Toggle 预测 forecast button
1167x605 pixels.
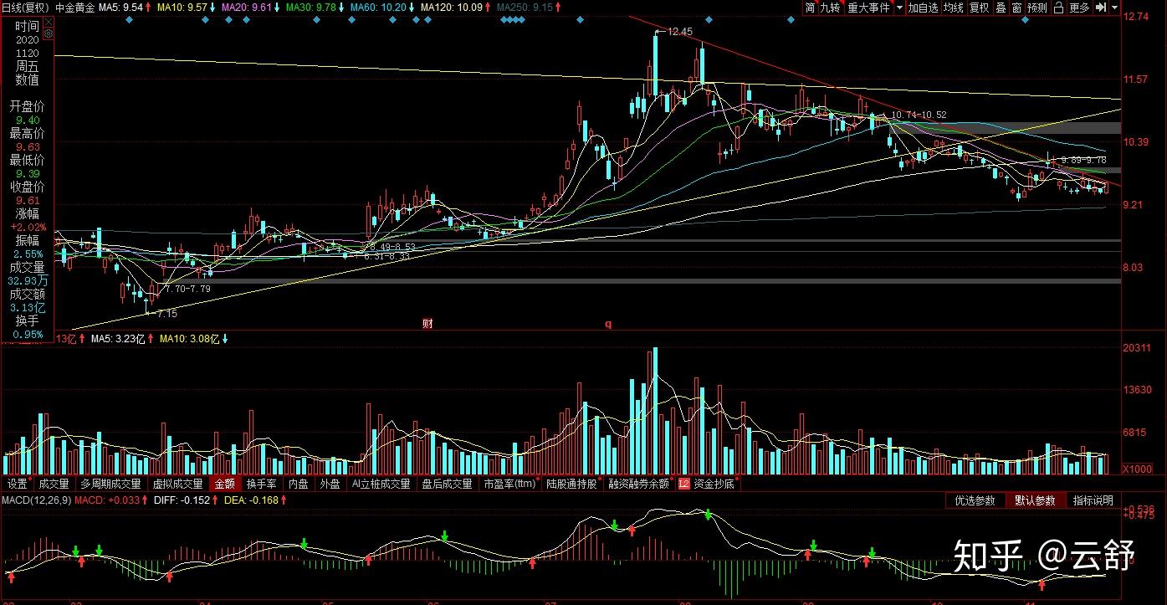pyautogui.click(x=1037, y=8)
